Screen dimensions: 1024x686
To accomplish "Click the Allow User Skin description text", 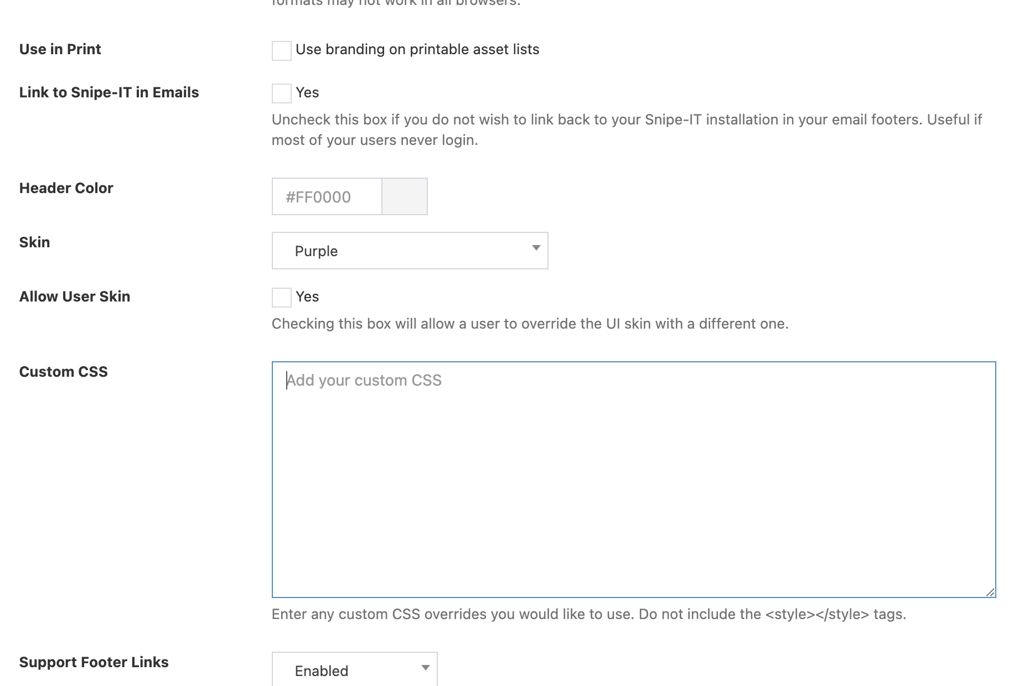I will pos(530,324).
